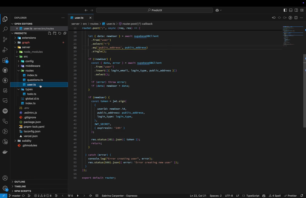This screenshot has width=306, height=198.
Task: Open the Source Control view
Action: tap(5, 39)
